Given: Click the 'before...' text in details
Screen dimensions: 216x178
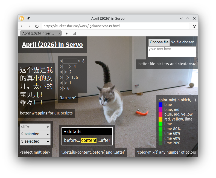Looking at the screenshot, I should pos(72,140).
